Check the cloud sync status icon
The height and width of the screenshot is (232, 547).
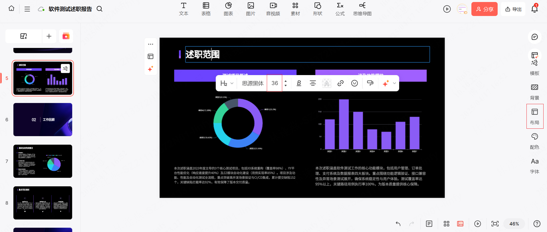[x=41, y=9]
